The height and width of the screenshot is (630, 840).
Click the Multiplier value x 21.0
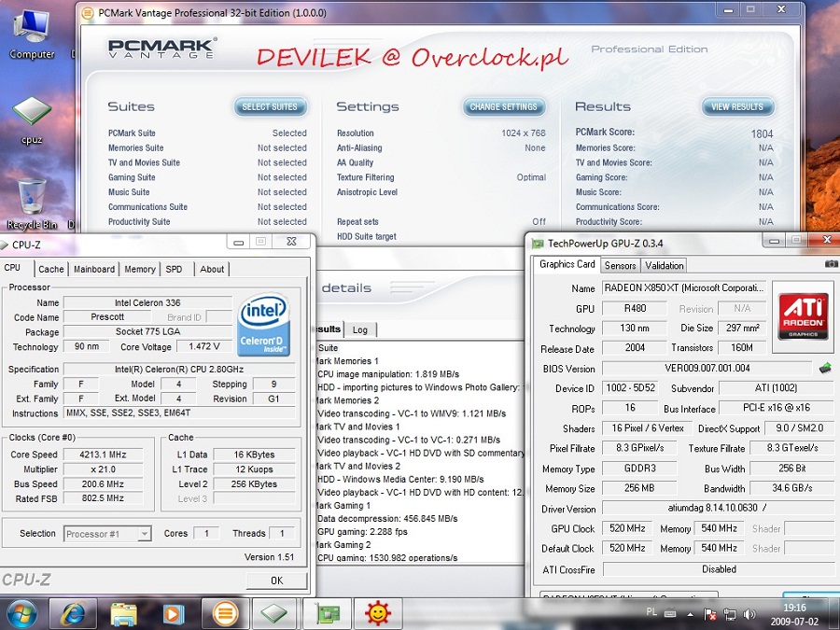(103, 469)
